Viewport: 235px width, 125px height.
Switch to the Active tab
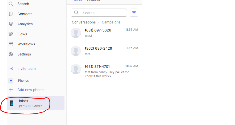[77, 1]
